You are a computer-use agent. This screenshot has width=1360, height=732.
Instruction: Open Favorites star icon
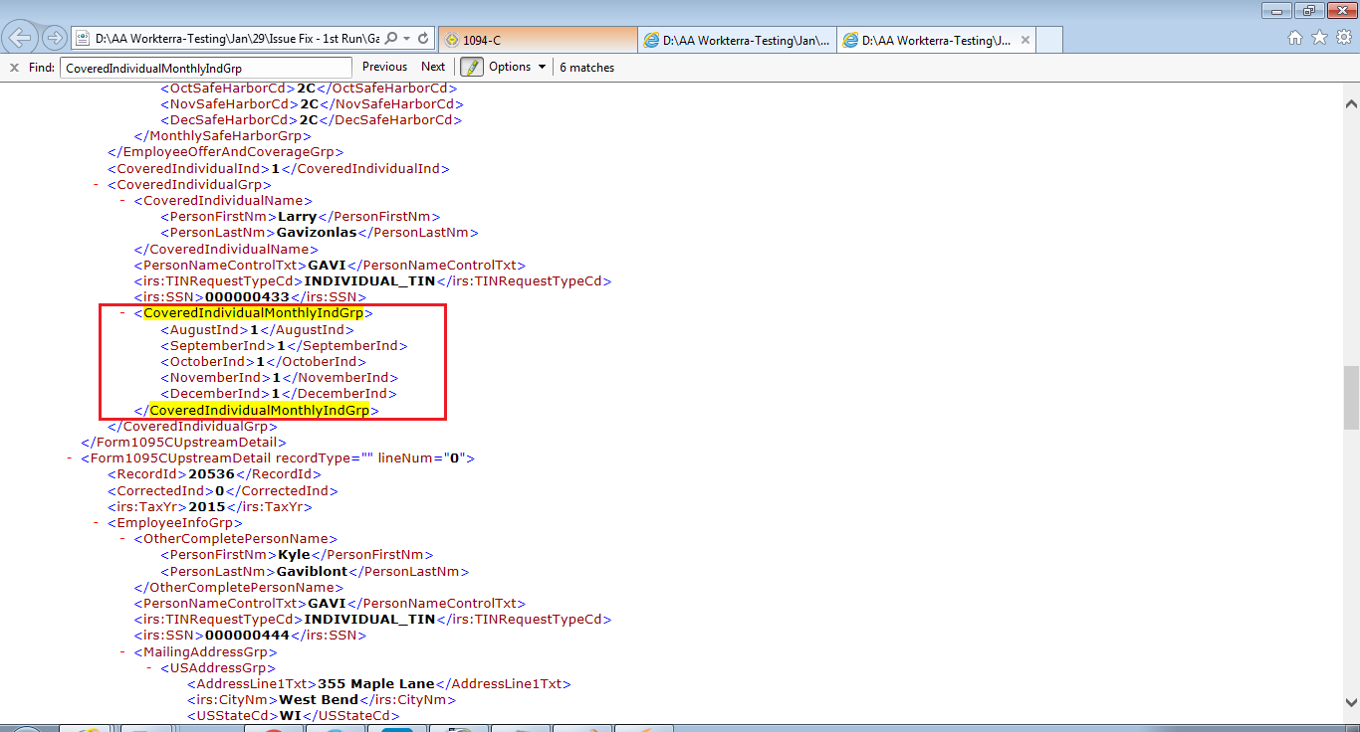tap(1319, 38)
